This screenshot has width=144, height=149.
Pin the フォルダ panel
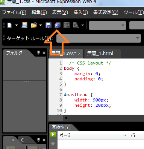click(x=38, y=53)
